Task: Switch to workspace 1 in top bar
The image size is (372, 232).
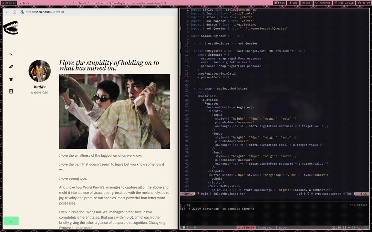Action: pyautogui.click(x=9, y=3)
